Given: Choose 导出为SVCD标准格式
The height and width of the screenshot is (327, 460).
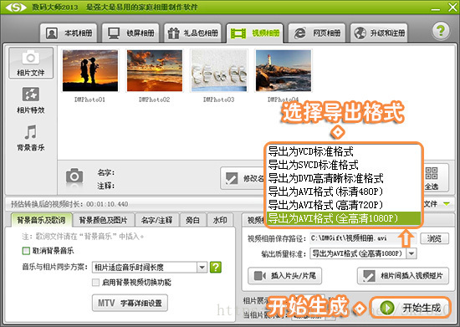Looking at the screenshot, I should 344,165.
